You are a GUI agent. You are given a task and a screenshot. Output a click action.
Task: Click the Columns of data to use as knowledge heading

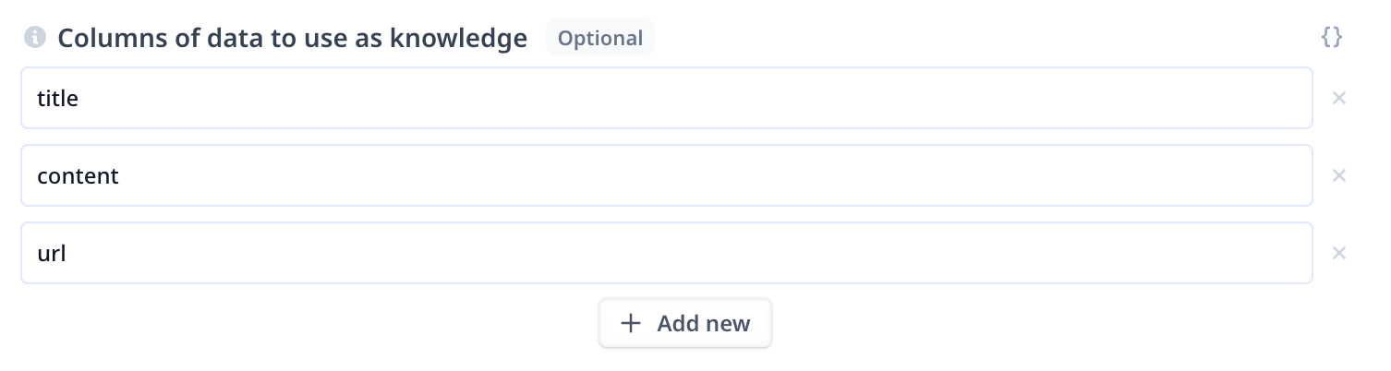coord(293,38)
